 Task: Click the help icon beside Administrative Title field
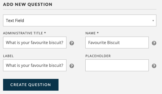[x=72, y=43]
